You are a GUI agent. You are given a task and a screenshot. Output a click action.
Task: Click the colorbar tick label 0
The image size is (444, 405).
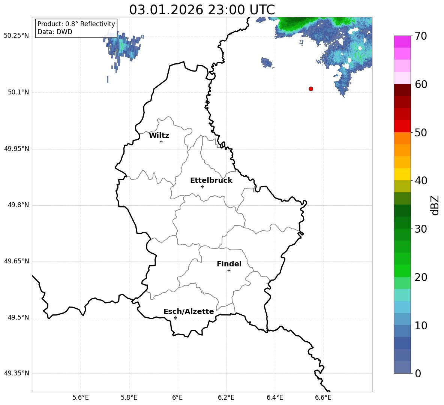pyautogui.click(x=418, y=374)
